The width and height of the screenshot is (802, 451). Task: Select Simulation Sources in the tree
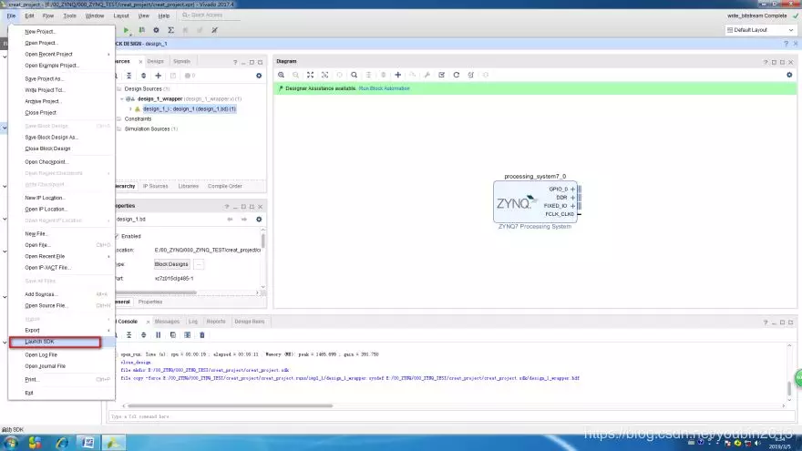point(151,128)
